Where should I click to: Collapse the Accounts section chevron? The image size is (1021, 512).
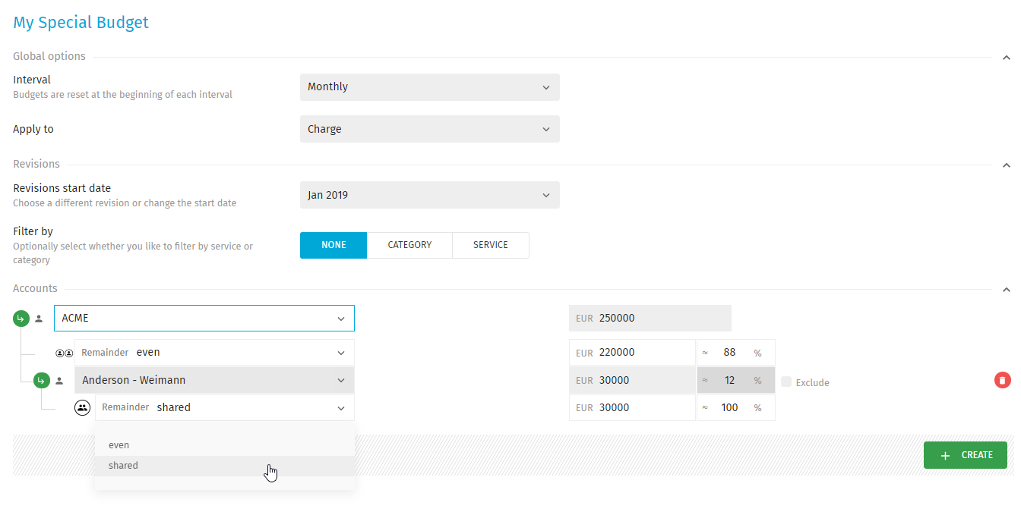click(x=1006, y=289)
